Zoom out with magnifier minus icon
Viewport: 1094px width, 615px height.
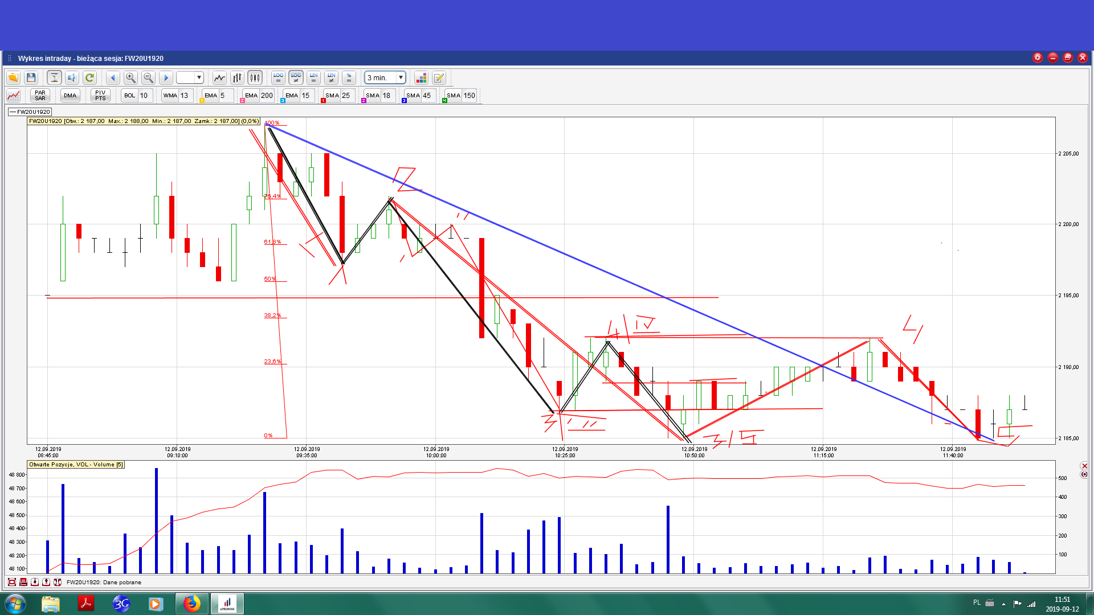click(148, 77)
